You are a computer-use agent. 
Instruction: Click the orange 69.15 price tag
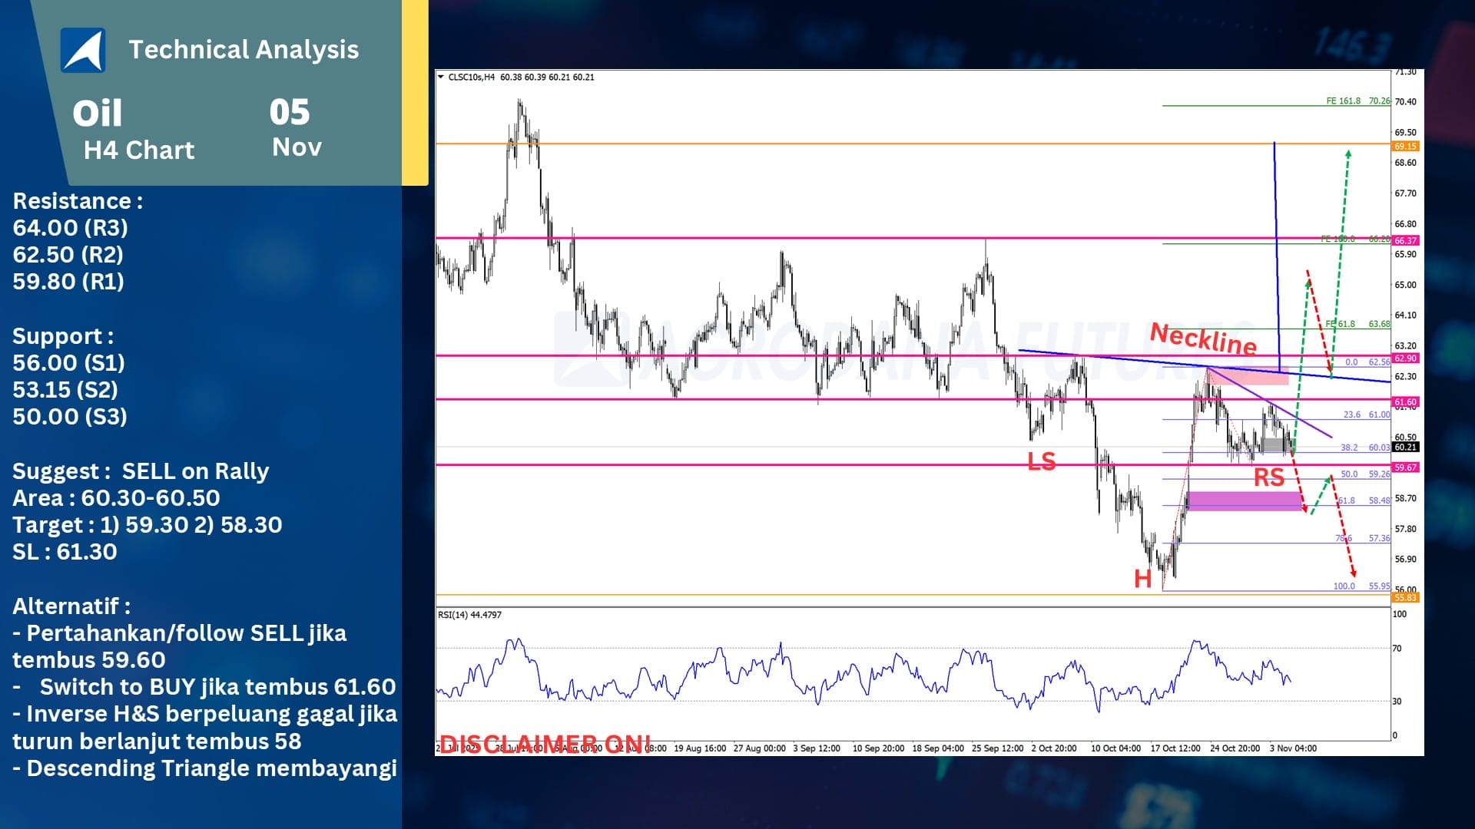pyautogui.click(x=1405, y=146)
